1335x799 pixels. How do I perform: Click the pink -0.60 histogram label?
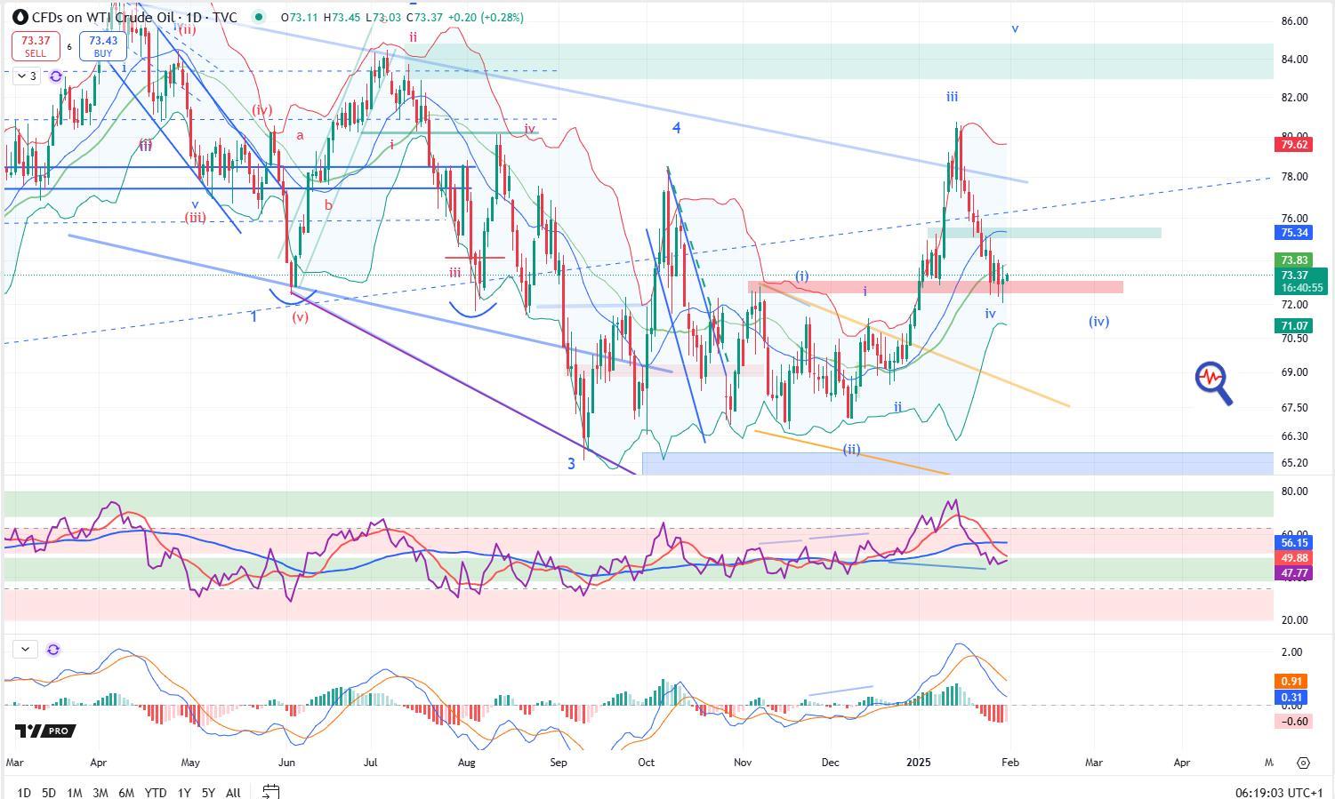1293,721
